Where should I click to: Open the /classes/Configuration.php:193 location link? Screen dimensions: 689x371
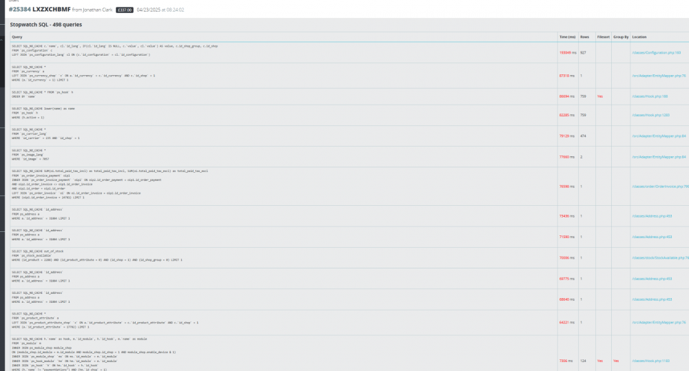coord(656,53)
